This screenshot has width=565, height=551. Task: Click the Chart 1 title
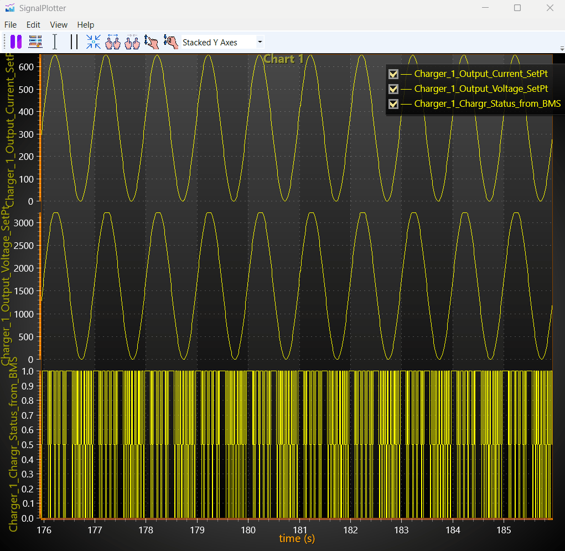coord(283,59)
